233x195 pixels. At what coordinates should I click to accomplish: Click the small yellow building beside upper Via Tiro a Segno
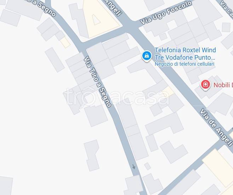pyautogui.click(x=65, y=42)
